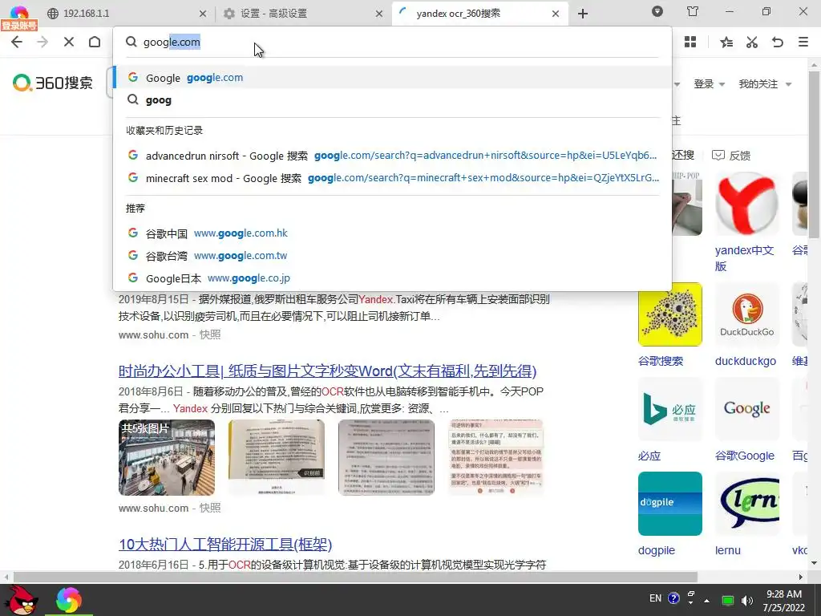Open the 必应 Bing tile
The width and height of the screenshot is (821, 616).
tap(669, 409)
